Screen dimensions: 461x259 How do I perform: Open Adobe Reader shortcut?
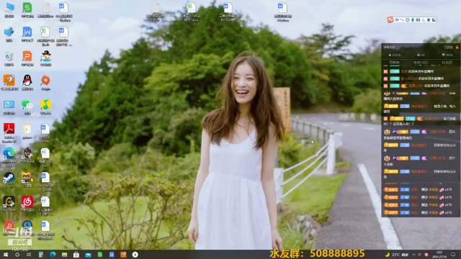pos(9,132)
